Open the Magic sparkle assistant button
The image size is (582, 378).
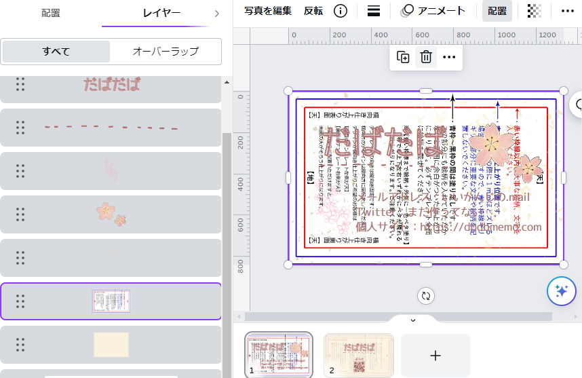(x=561, y=292)
